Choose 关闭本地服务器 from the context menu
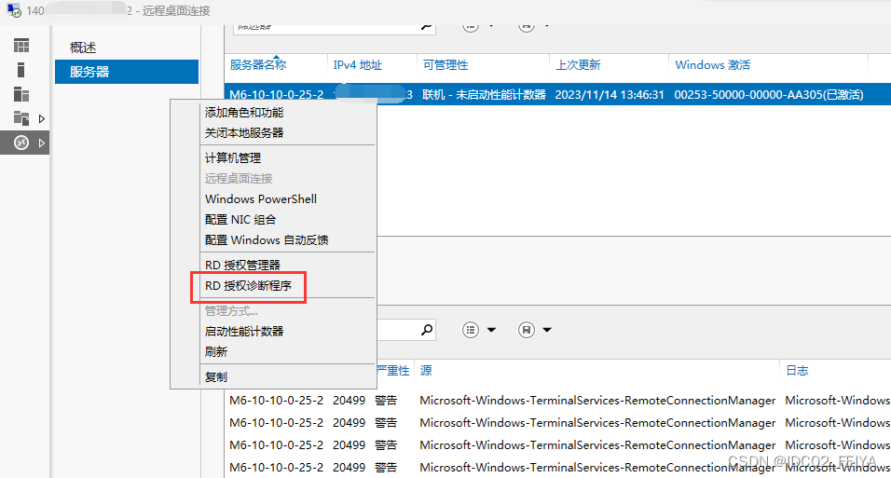The image size is (891, 478). tap(244, 133)
